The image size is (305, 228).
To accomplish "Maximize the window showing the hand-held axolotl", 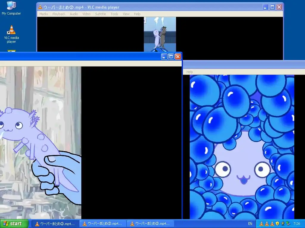I will tap(171, 57).
